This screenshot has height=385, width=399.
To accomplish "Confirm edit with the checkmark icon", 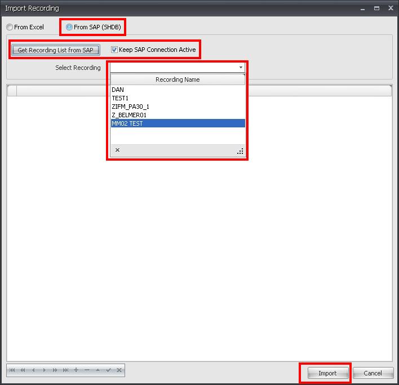I will click(x=108, y=370).
